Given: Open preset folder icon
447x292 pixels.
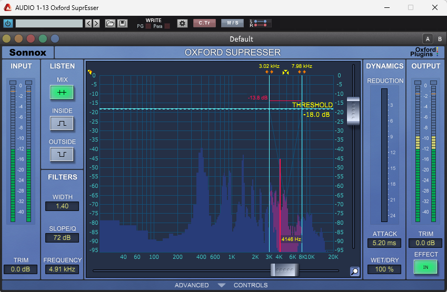Looking at the screenshot, I should 110,23.
